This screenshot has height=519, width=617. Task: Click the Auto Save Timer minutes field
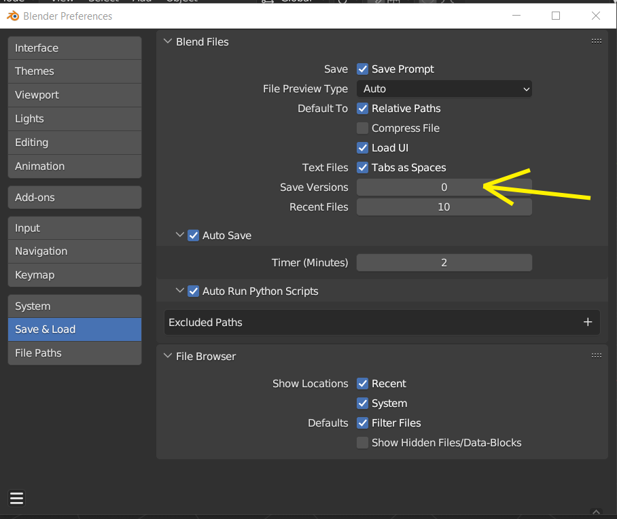(444, 263)
